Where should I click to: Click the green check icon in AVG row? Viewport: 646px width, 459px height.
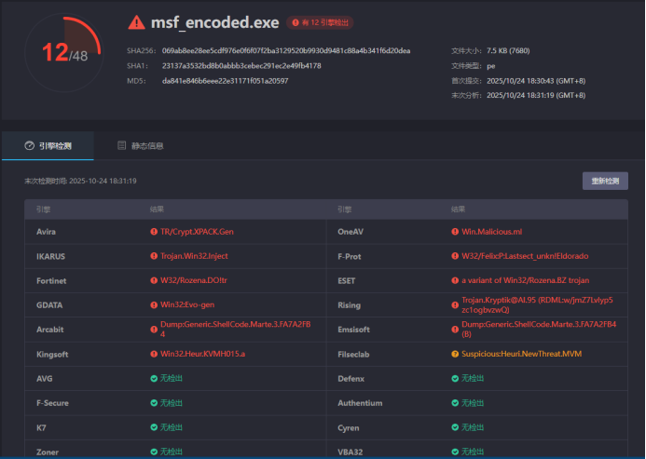coord(153,378)
